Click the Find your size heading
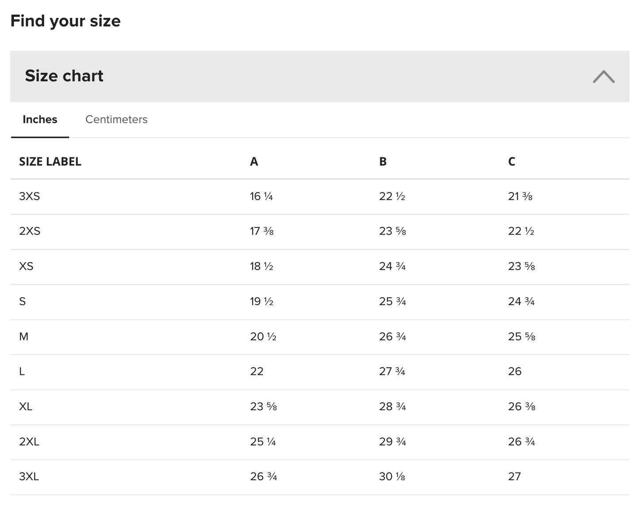The height and width of the screenshot is (515, 639). click(x=65, y=21)
